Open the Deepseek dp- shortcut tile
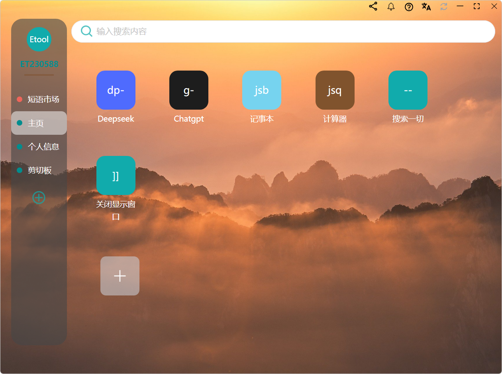Viewport: 502px width, 374px height. click(116, 90)
